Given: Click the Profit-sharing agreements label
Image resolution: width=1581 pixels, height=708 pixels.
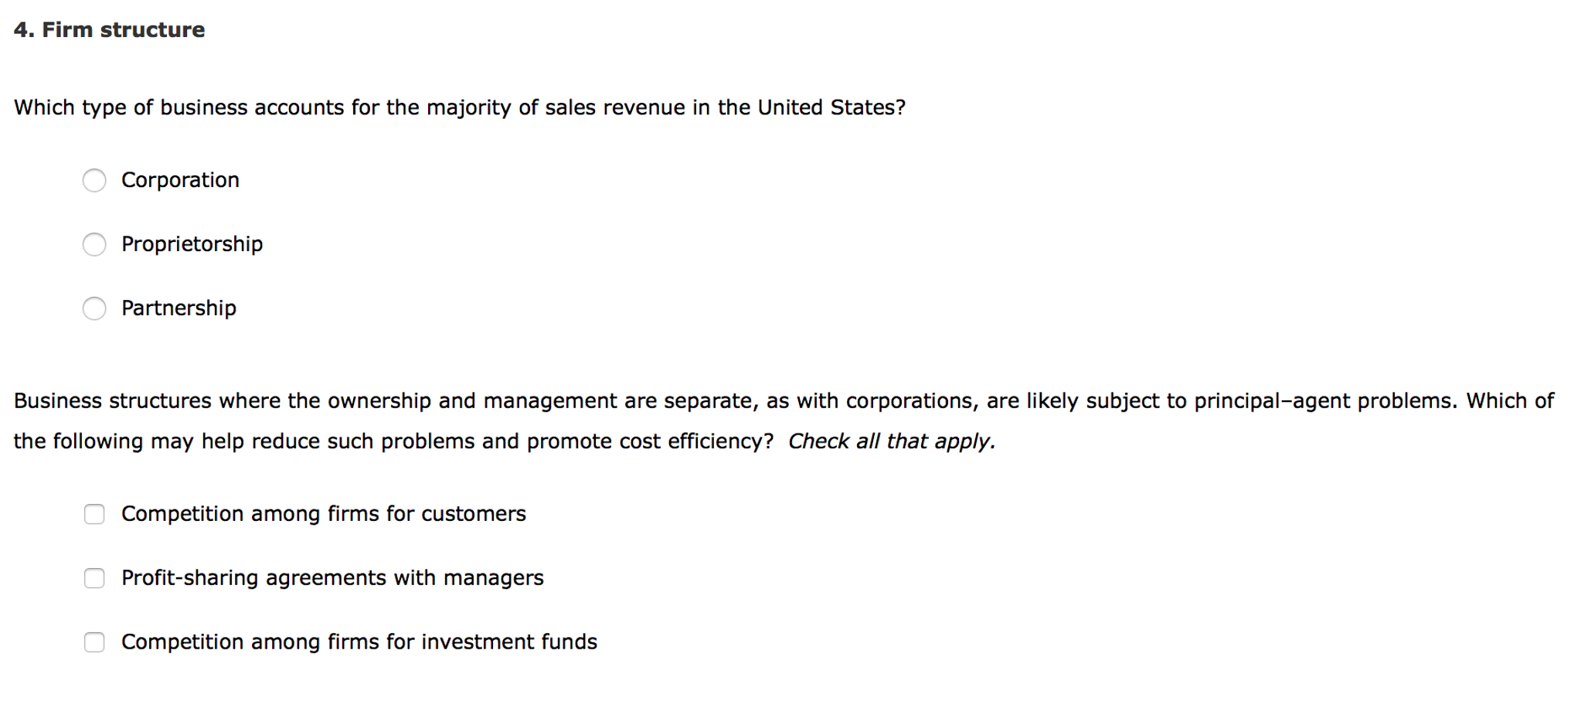Looking at the screenshot, I should click(332, 577).
